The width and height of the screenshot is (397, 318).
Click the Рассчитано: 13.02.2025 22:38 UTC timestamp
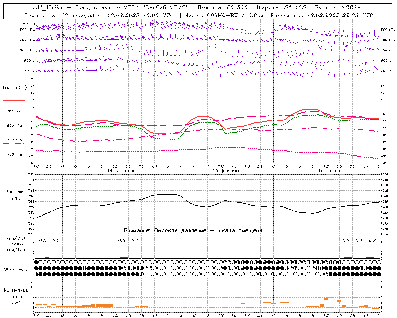coord(322,15)
